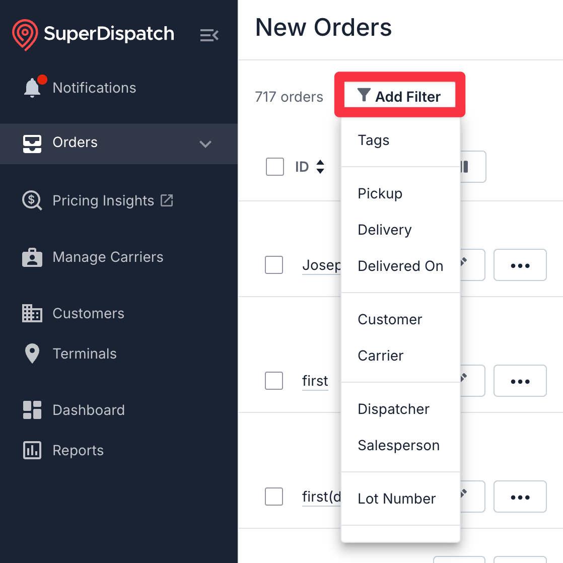Click the Add Filter button
The height and width of the screenshot is (563, 563).
[x=400, y=95]
